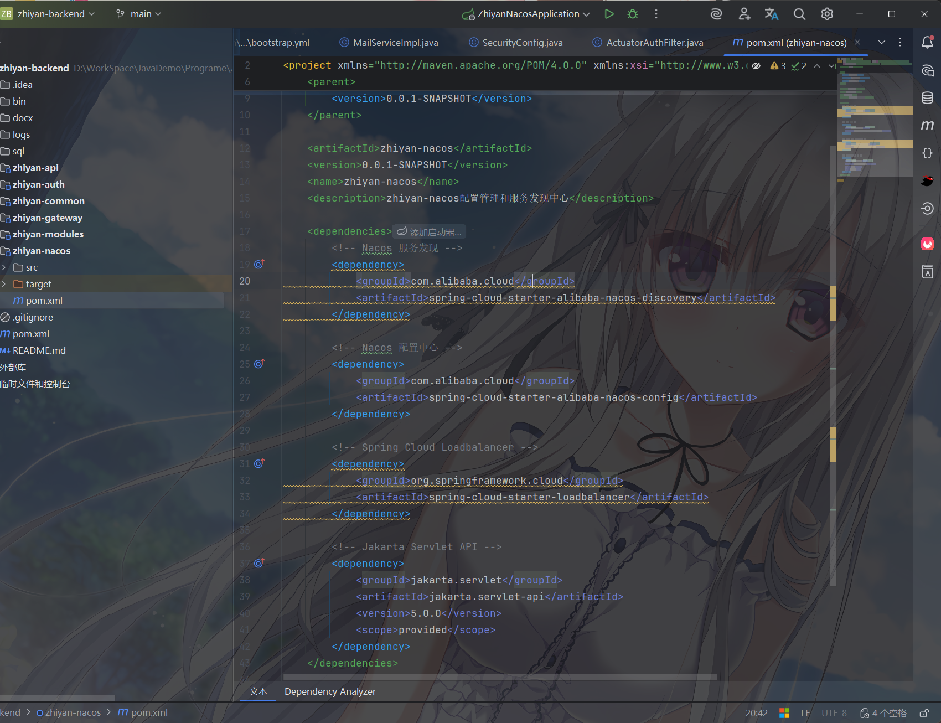Click the 添加启动器 inlay button
941x723 pixels.
(x=429, y=232)
